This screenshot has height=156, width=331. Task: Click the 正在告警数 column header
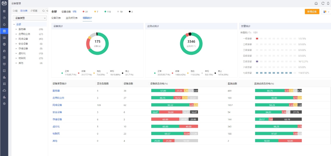tap(103, 83)
